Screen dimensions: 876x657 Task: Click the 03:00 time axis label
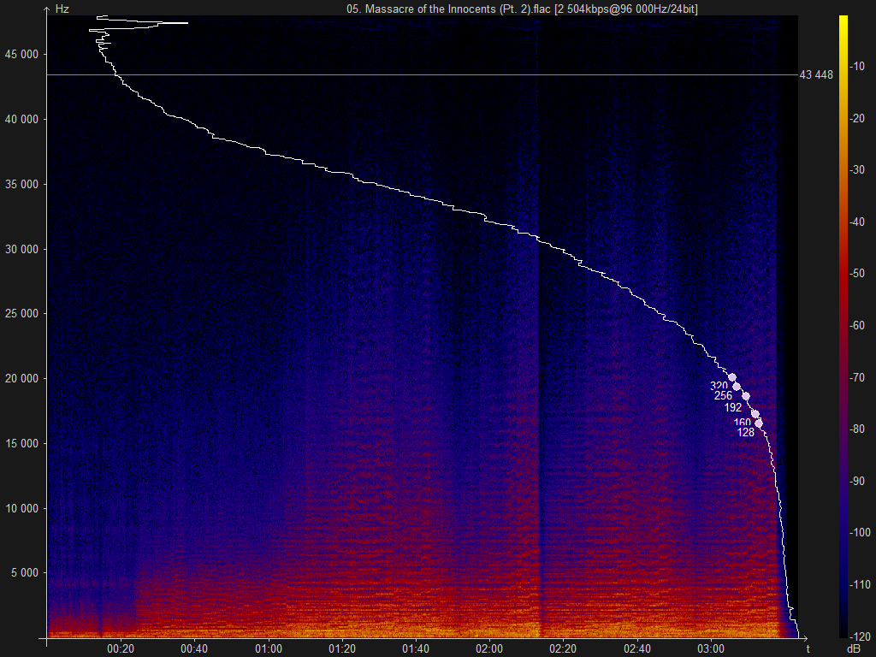(x=711, y=649)
